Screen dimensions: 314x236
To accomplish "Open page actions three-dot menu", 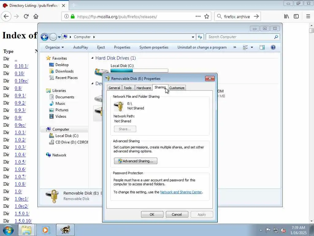I will (x=198, y=17).
